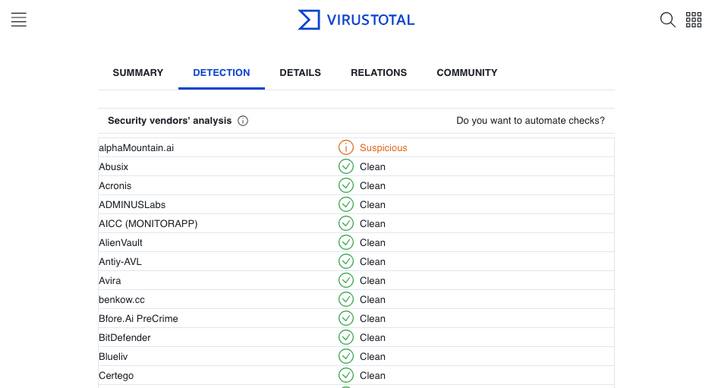Click the Suspicious verdict text
This screenshot has width=712, height=388.
pyautogui.click(x=383, y=147)
